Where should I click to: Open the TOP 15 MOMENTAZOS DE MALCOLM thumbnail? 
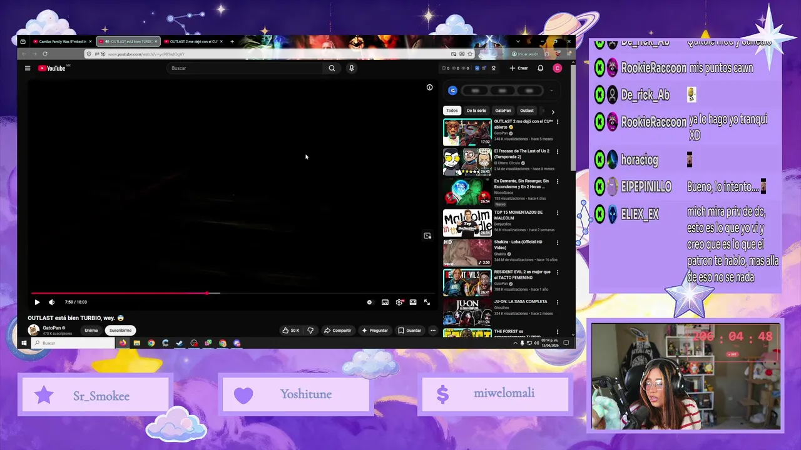click(x=467, y=222)
